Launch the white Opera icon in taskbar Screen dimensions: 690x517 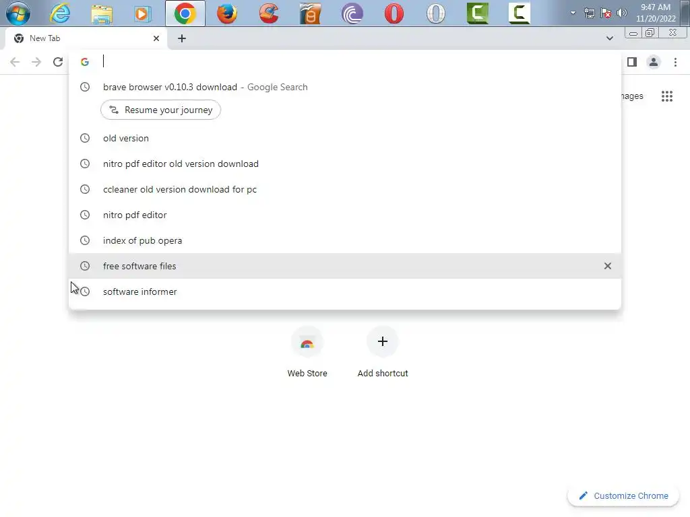pyautogui.click(x=436, y=13)
